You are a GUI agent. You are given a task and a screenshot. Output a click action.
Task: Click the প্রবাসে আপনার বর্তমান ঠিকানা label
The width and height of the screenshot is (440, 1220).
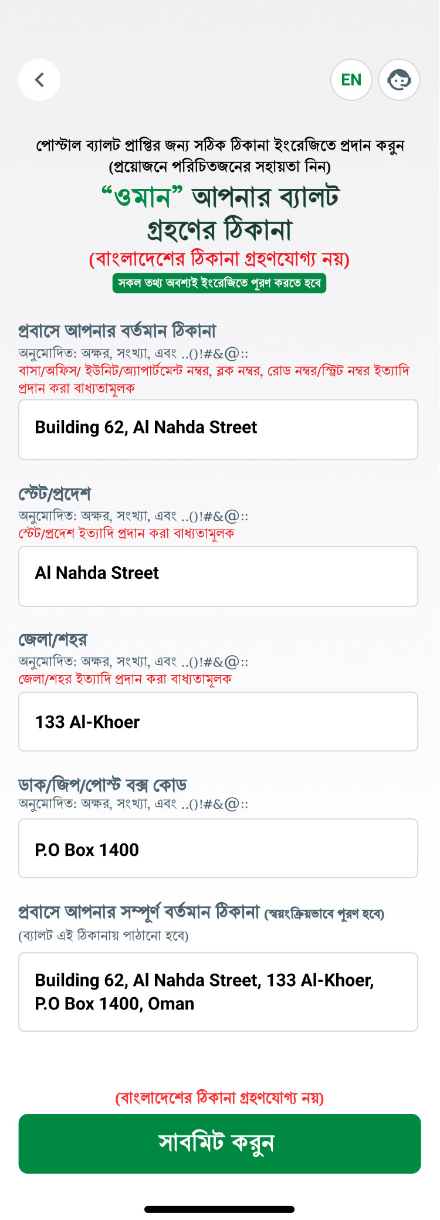tap(117, 331)
